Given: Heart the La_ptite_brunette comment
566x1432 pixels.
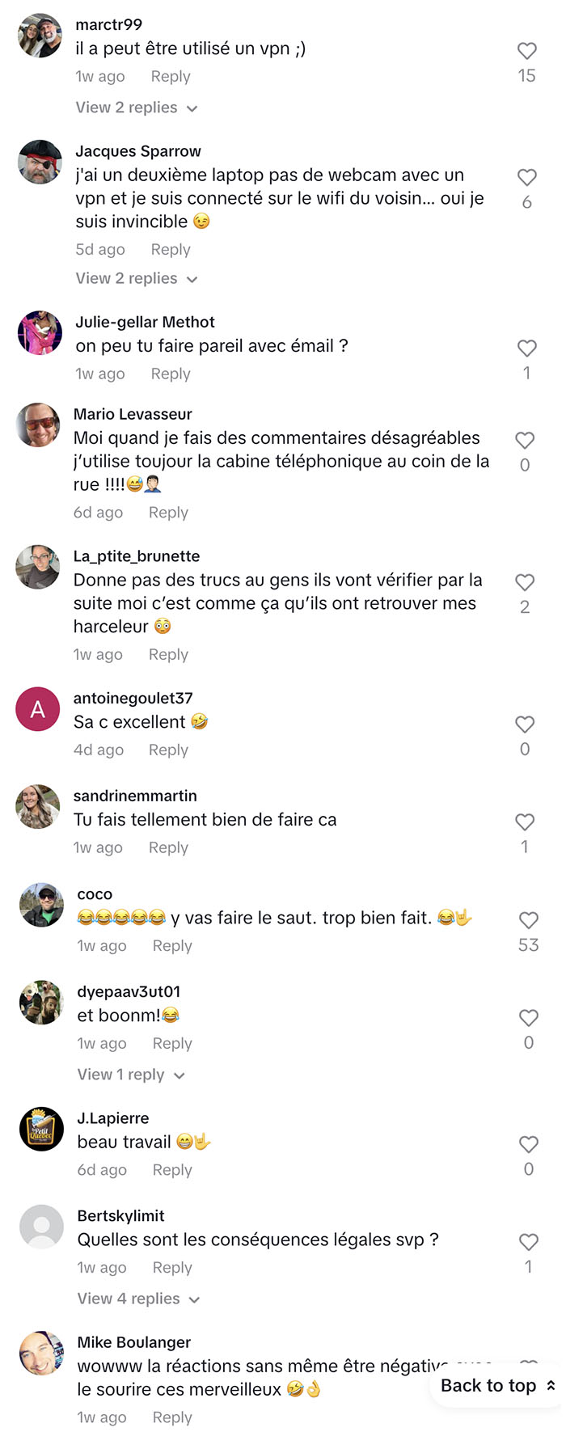Looking at the screenshot, I should pos(525,582).
